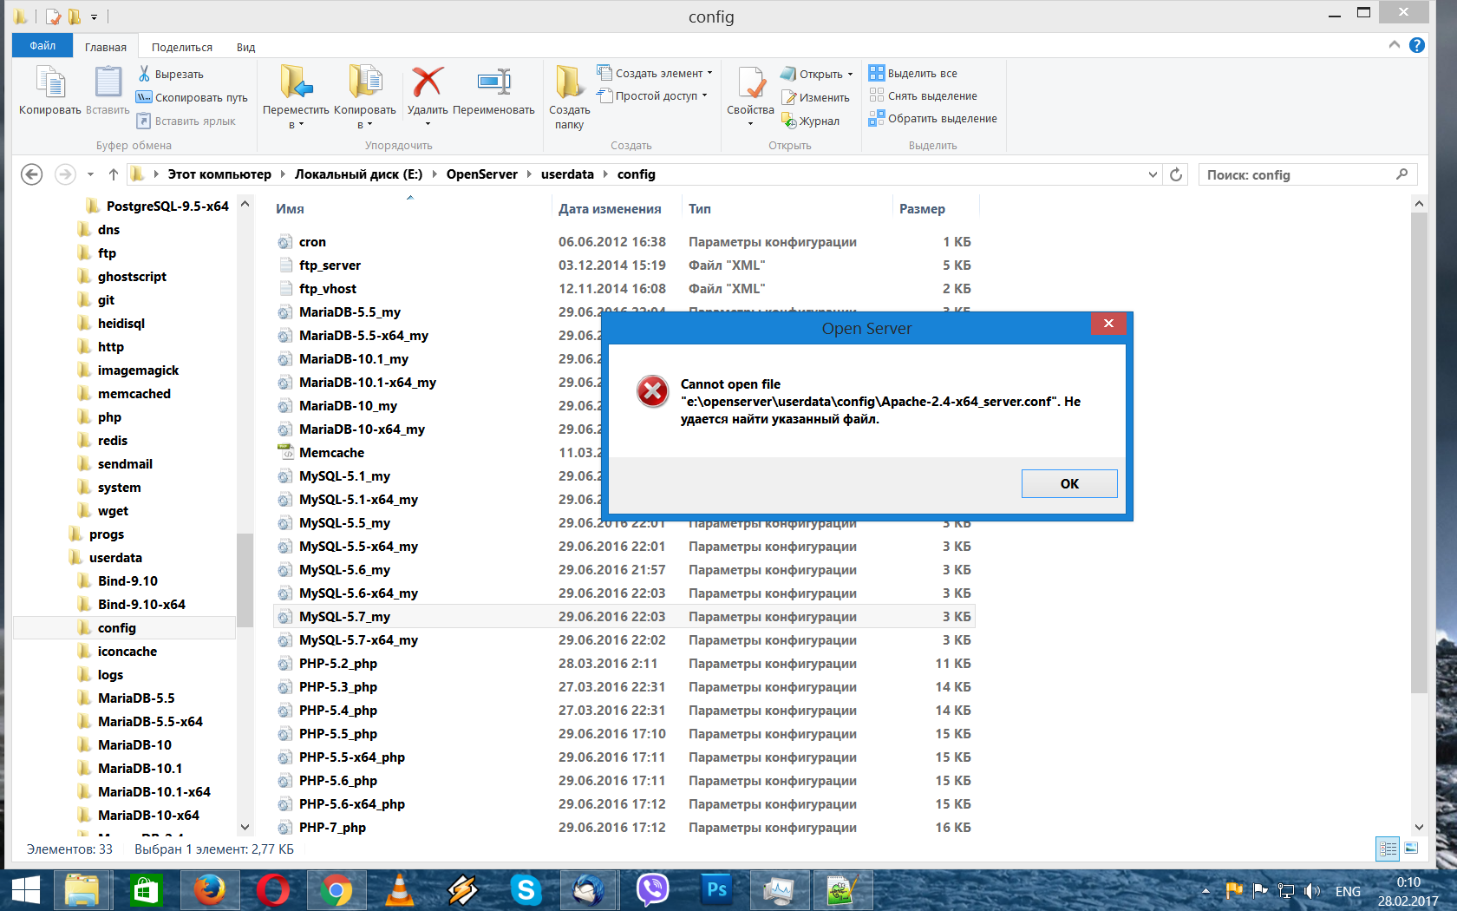This screenshot has width=1457, height=911.
Task: Sort by the Размер column header
Action: click(x=922, y=208)
